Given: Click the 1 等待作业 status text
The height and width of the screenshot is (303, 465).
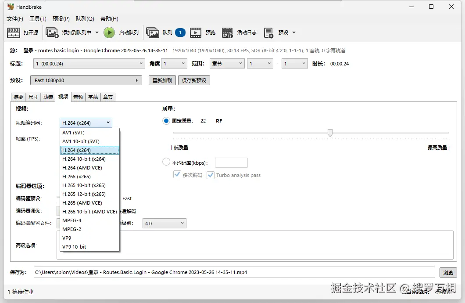Looking at the screenshot, I should (21, 292).
